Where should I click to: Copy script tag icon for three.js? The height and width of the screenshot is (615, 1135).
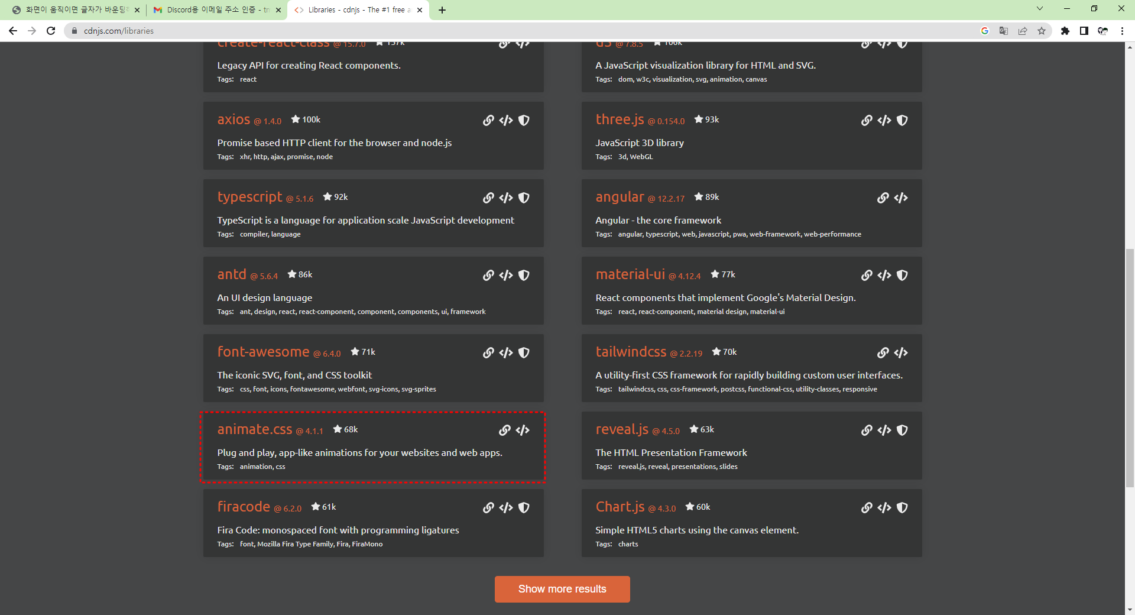pyautogui.click(x=884, y=121)
